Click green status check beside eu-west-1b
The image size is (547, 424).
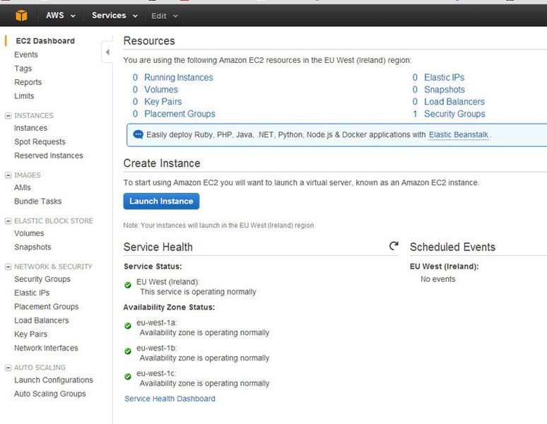128,351
